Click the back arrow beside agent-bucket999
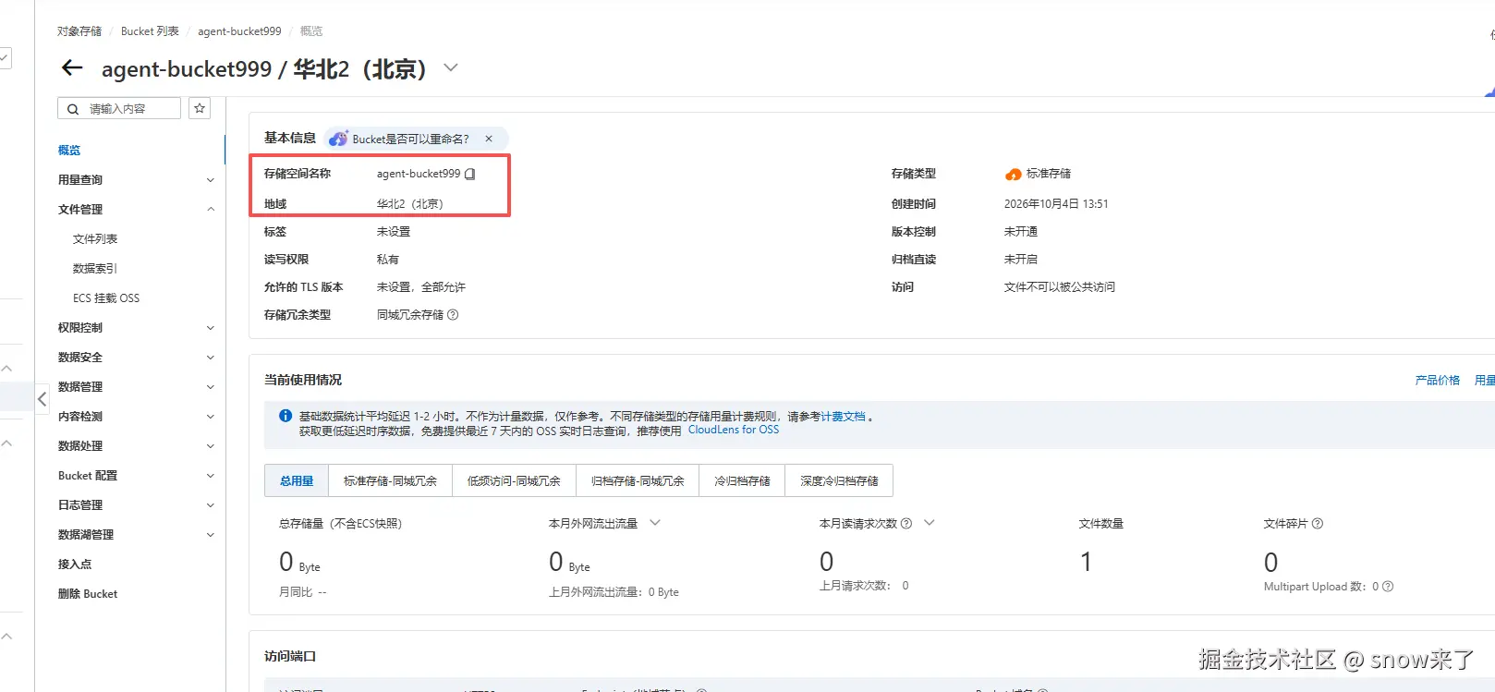This screenshot has height=692, width=1495. [x=72, y=67]
